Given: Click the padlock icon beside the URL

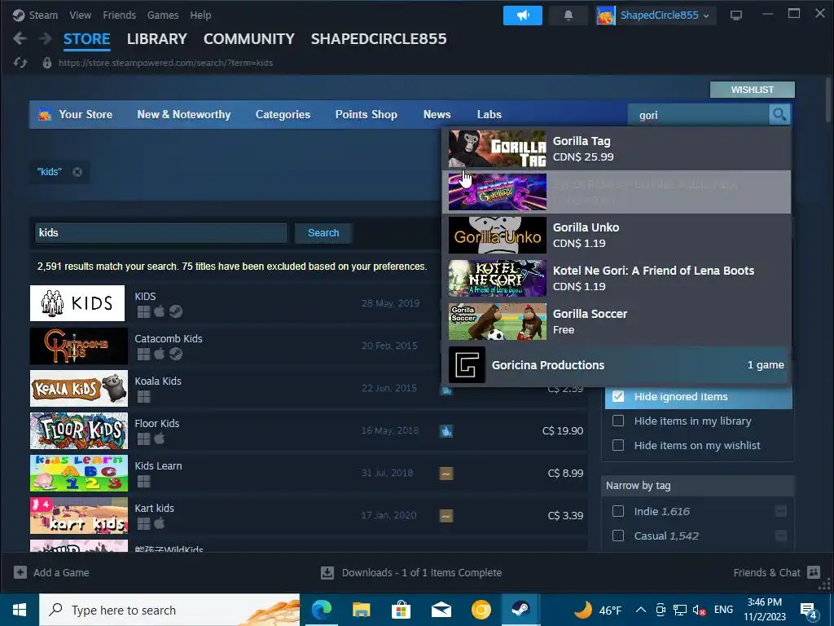Looking at the screenshot, I should pyautogui.click(x=46, y=63).
